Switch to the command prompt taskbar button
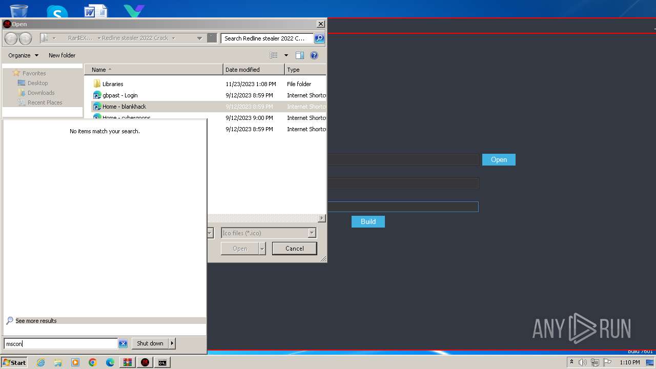Image resolution: width=656 pixels, height=369 pixels. coord(162,362)
